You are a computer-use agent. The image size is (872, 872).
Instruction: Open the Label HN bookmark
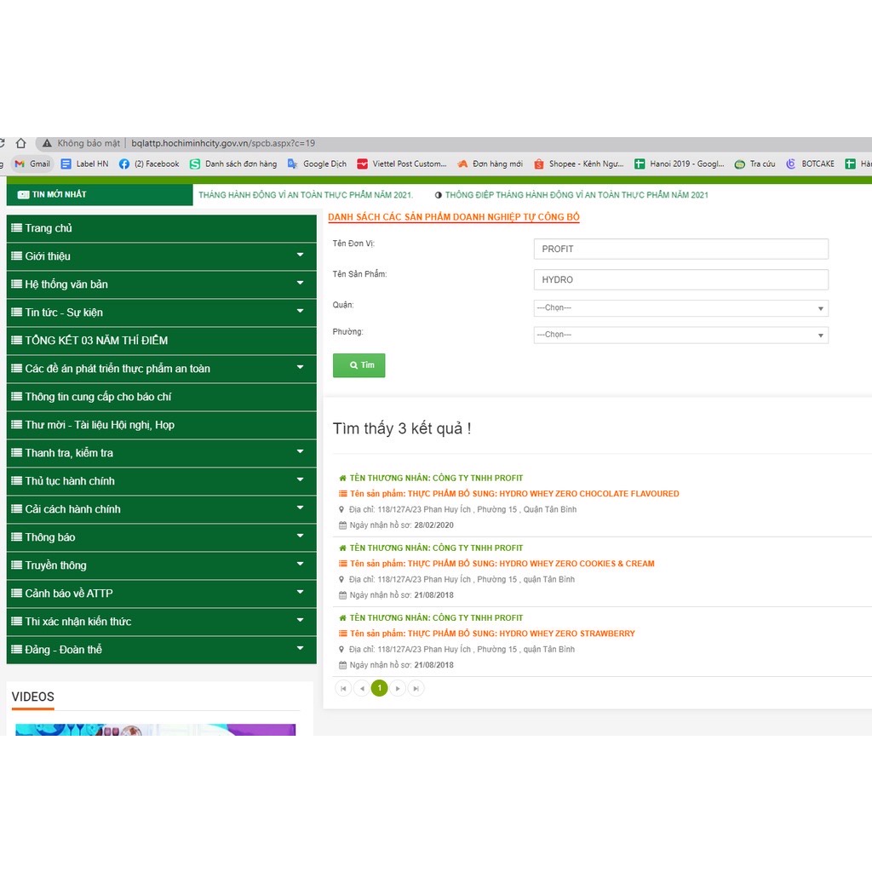tap(84, 164)
